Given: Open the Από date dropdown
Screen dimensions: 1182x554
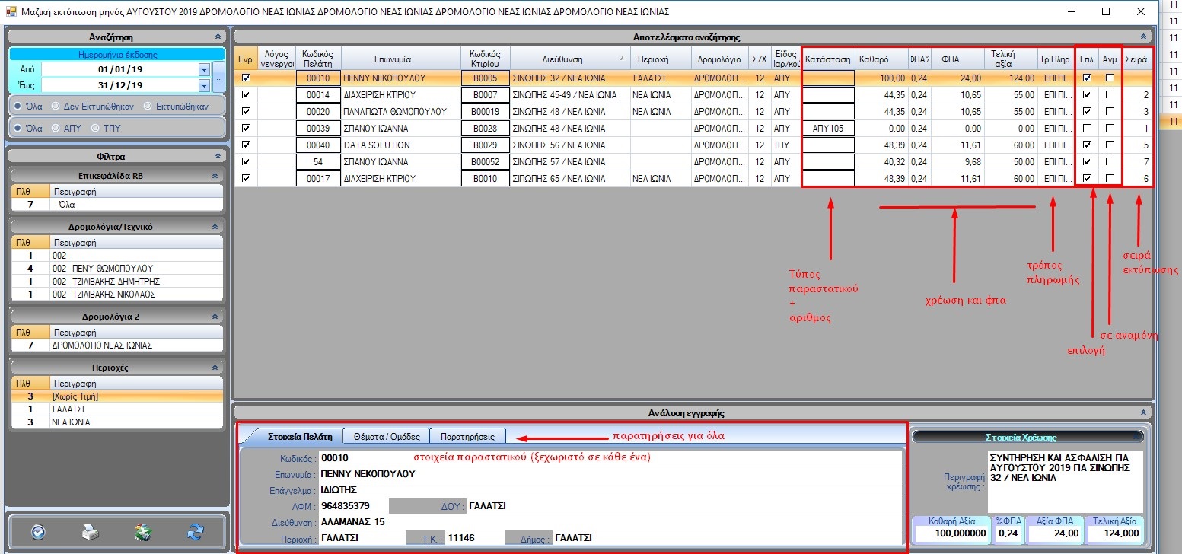Looking at the screenshot, I should [203, 69].
